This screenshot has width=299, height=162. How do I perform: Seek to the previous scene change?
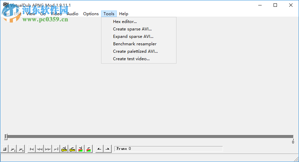point(81,149)
